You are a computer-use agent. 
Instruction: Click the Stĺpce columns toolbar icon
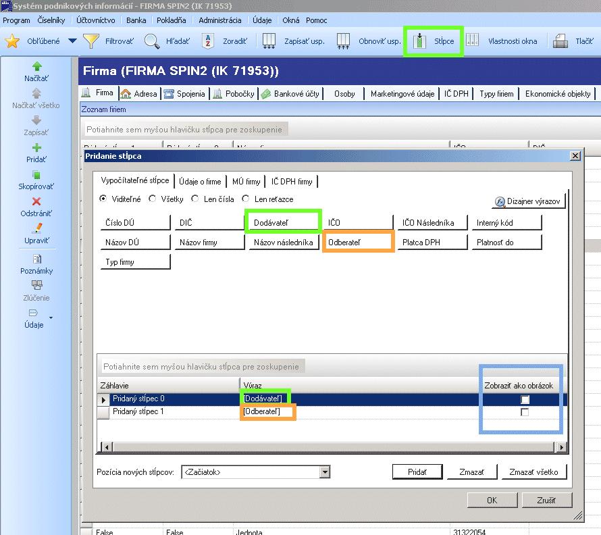pos(419,41)
